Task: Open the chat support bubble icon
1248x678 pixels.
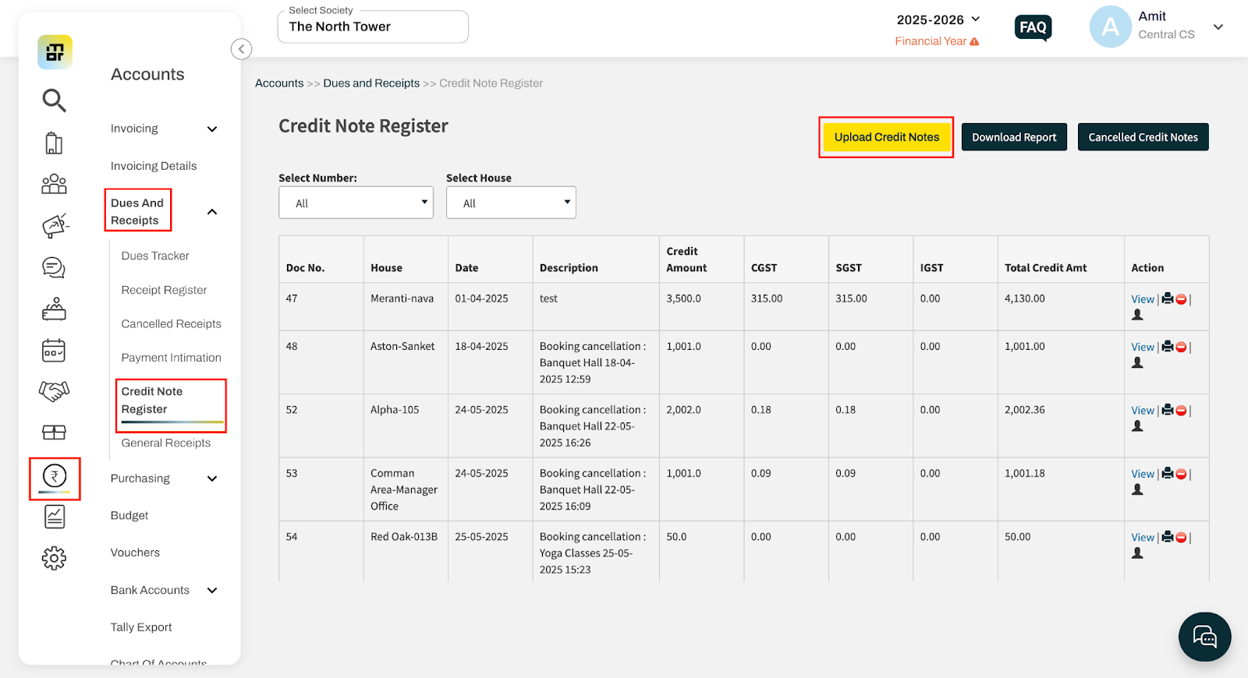Action: coord(1204,637)
